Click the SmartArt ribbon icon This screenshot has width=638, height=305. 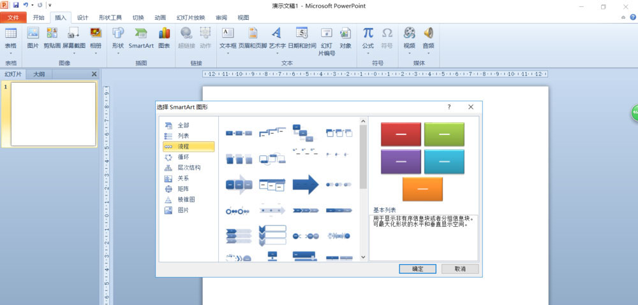click(141, 33)
